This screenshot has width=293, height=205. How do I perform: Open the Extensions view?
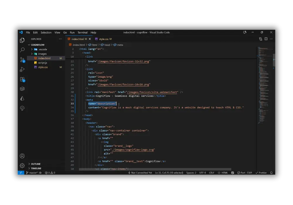click(x=22, y=79)
